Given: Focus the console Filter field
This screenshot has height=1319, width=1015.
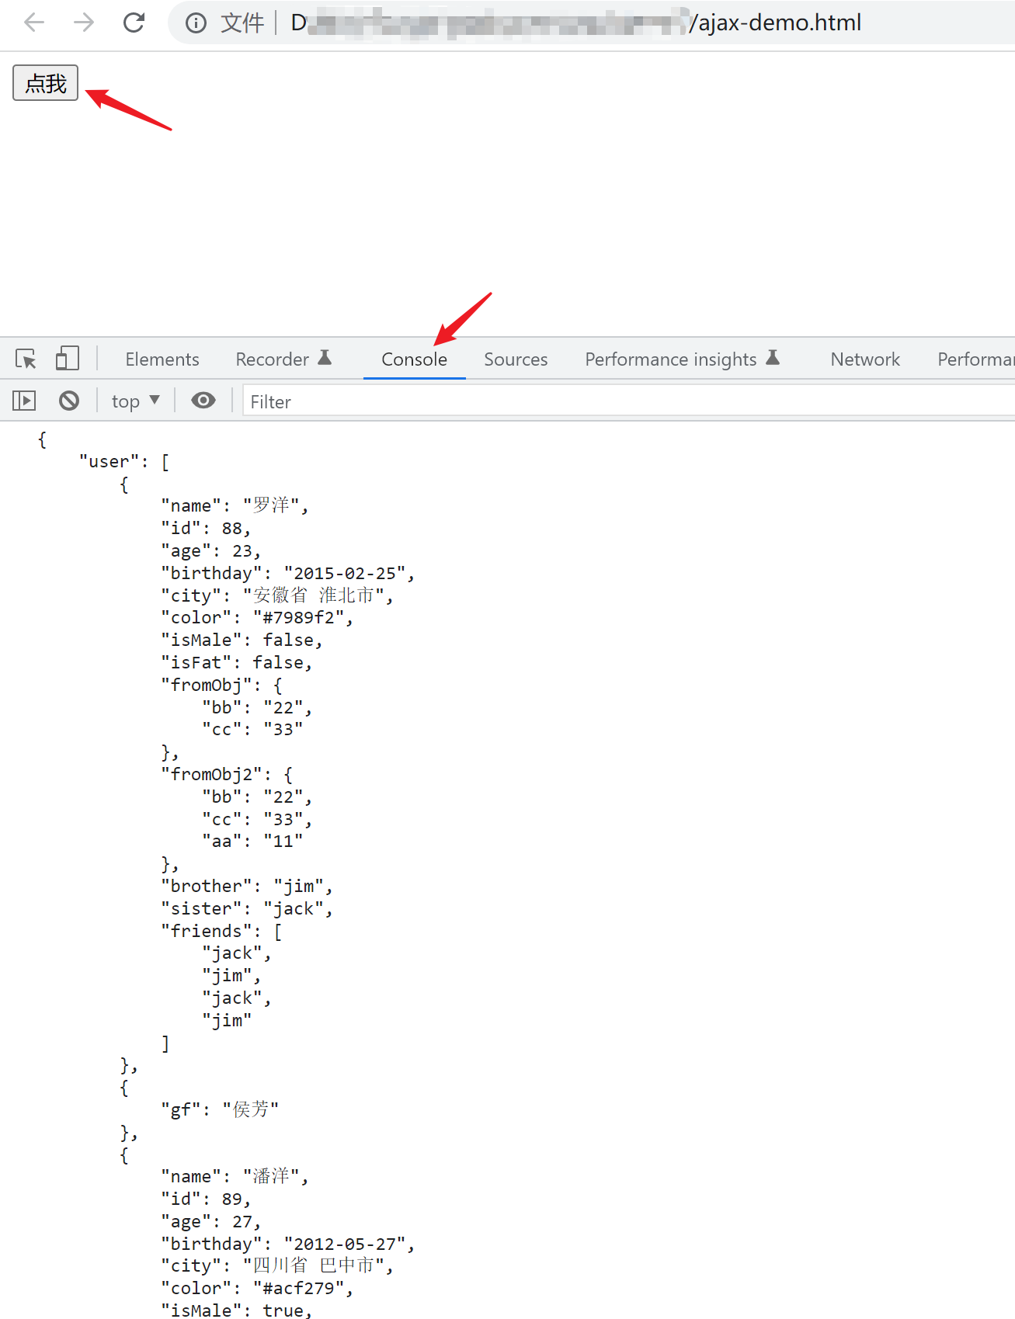Looking at the screenshot, I should tap(628, 401).
